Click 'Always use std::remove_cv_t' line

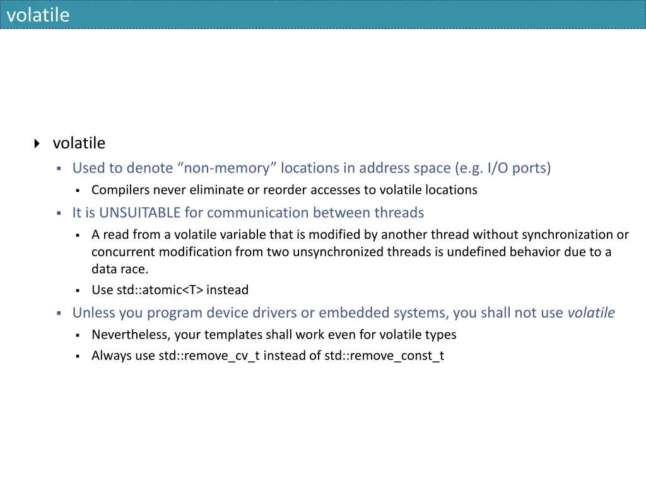(267, 356)
